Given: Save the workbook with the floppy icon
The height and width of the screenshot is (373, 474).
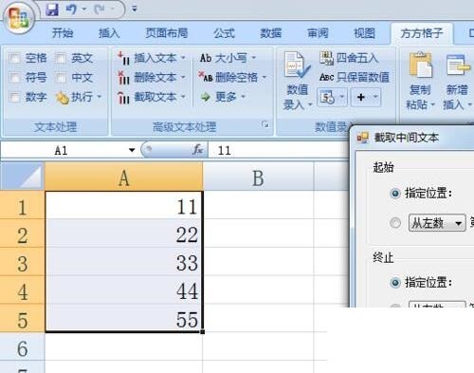Looking at the screenshot, I should (x=52, y=9).
